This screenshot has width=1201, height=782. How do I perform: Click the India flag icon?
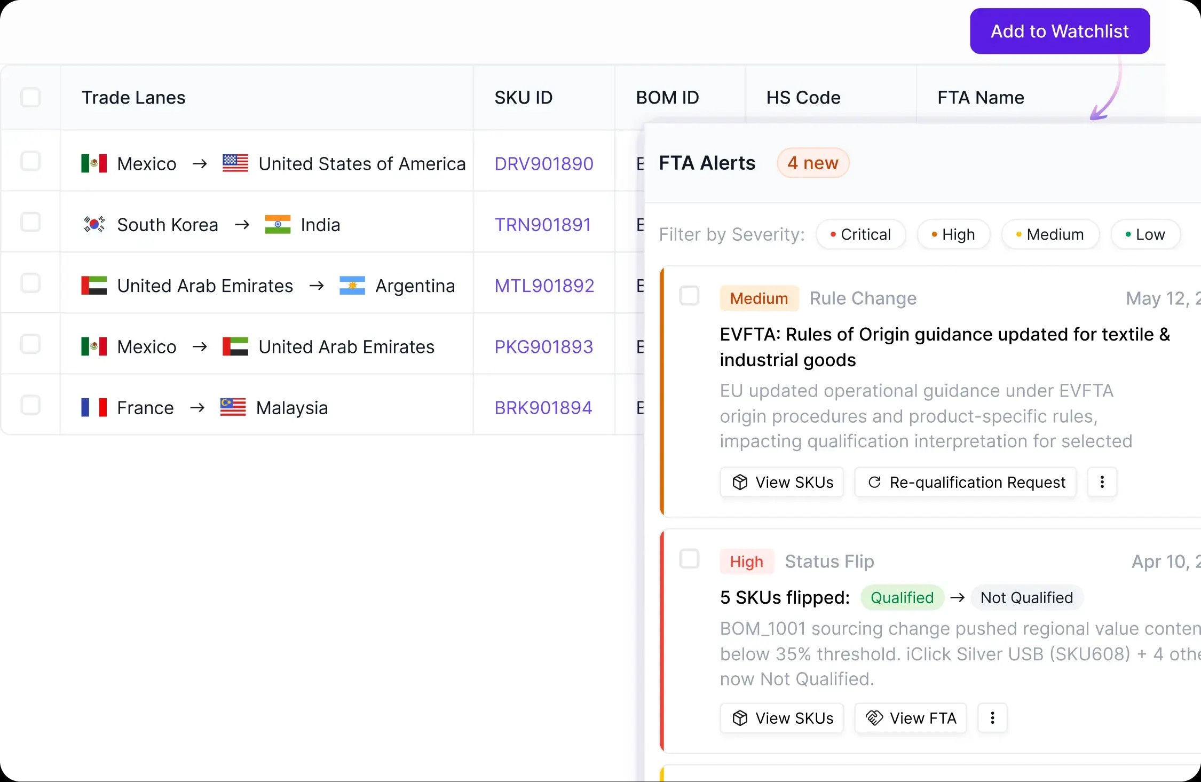[278, 225]
